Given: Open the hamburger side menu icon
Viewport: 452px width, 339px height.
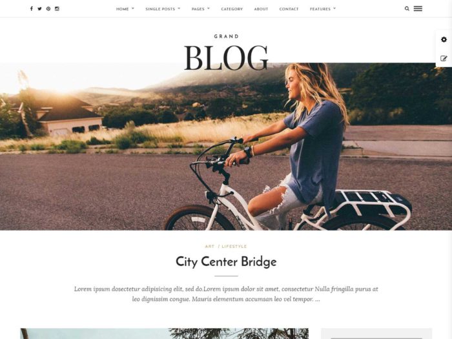Looking at the screenshot, I should point(418,8).
